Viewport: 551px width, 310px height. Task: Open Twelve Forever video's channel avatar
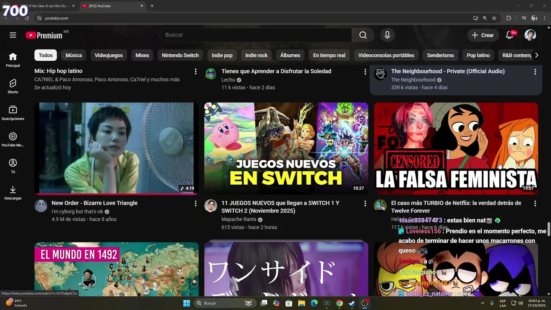(380, 205)
